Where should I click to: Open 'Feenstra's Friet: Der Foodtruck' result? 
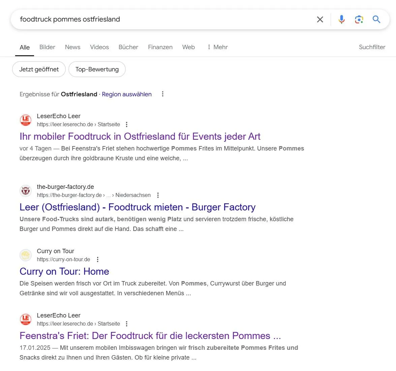click(x=150, y=336)
